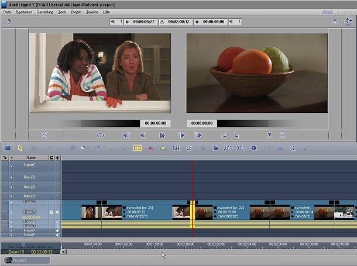Open the project folder icon in timeline toolbar

pos(8,148)
